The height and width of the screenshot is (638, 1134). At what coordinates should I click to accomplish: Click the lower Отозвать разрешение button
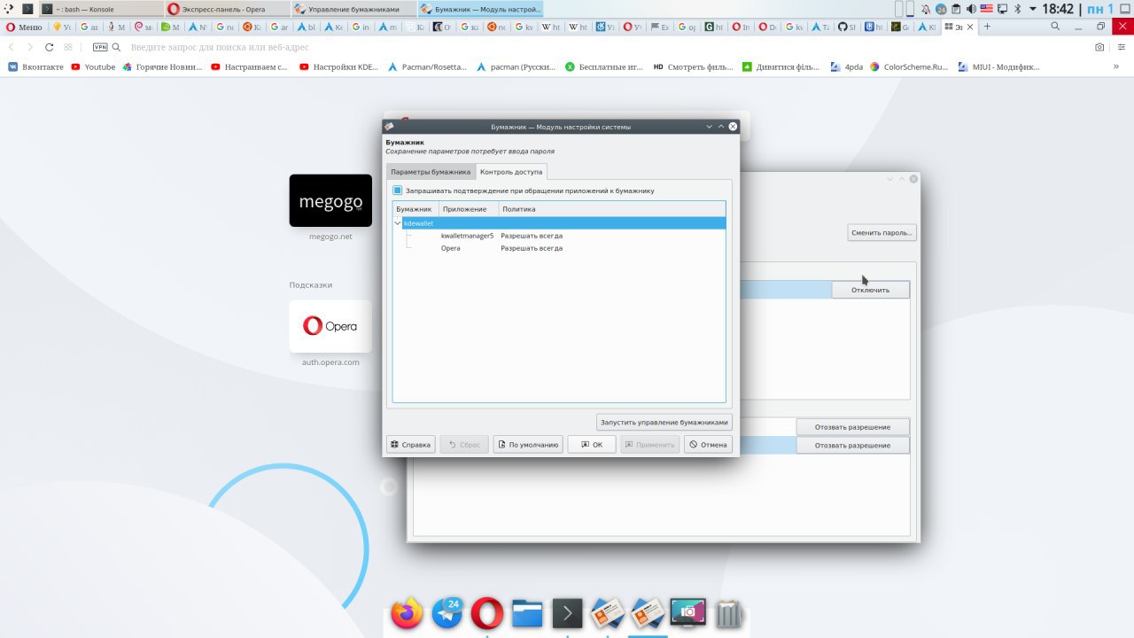point(852,445)
